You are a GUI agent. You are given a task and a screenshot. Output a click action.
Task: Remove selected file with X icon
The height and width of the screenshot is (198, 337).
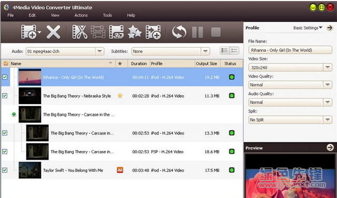(53, 32)
